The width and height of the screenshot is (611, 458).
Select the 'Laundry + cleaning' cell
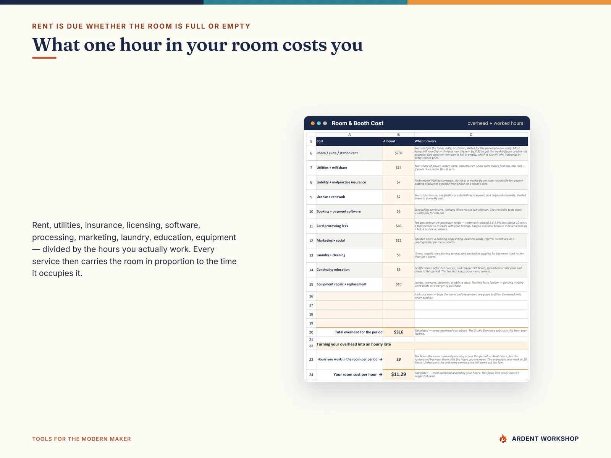tap(349, 255)
